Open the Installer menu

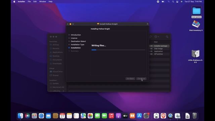(x=21, y=2)
